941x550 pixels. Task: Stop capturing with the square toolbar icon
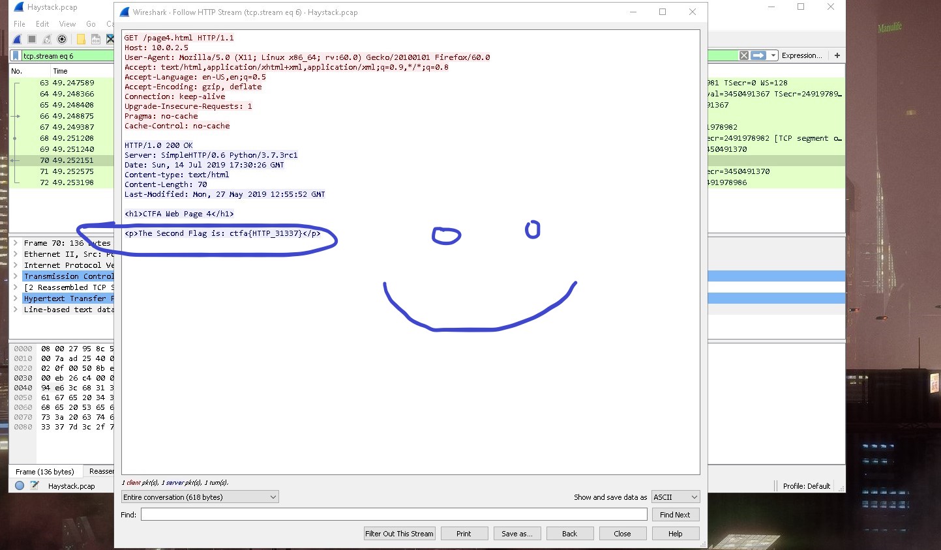tap(32, 39)
